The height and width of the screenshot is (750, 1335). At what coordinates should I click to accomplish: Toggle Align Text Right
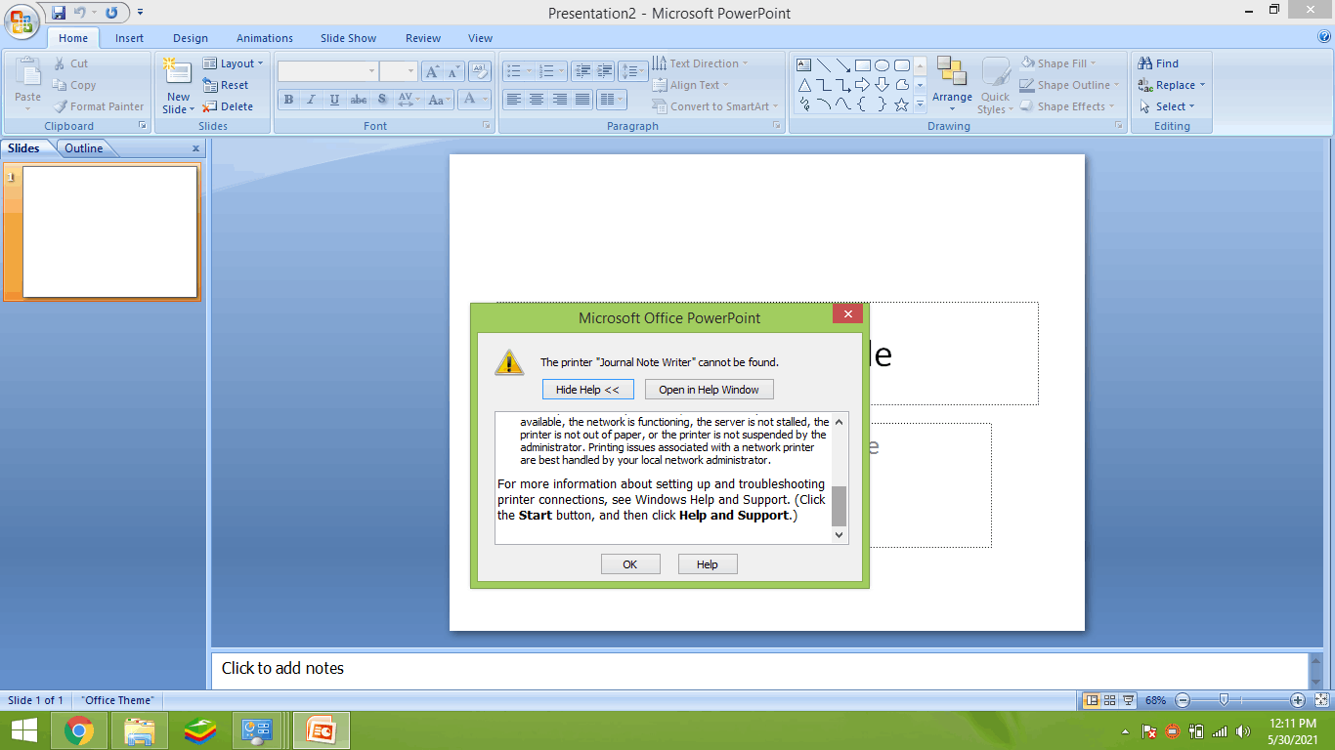click(x=560, y=100)
